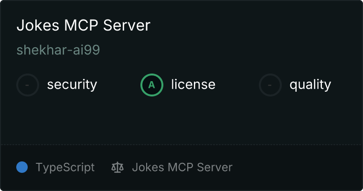The width and height of the screenshot is (363, 191).
Task: Open the Jokes MCP Server card title
Action: click(x=83, y=25)
